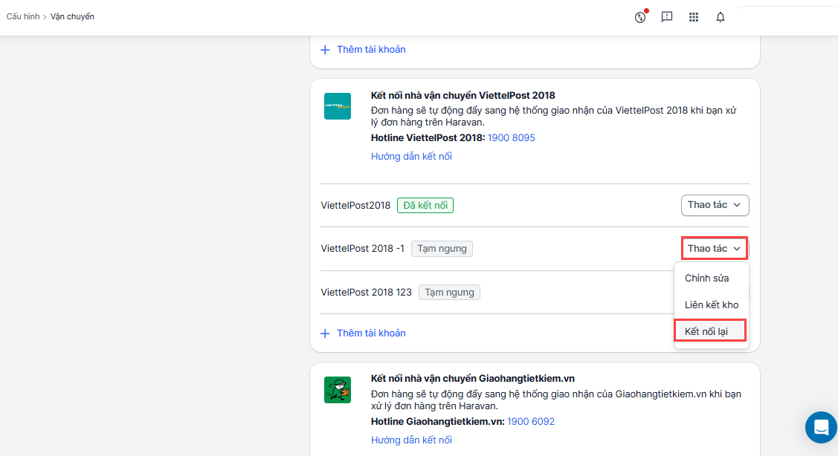This screenshot has height=456, width=838.
Task: Click Thêm tài khoản at top card
Action: [370, 50]
